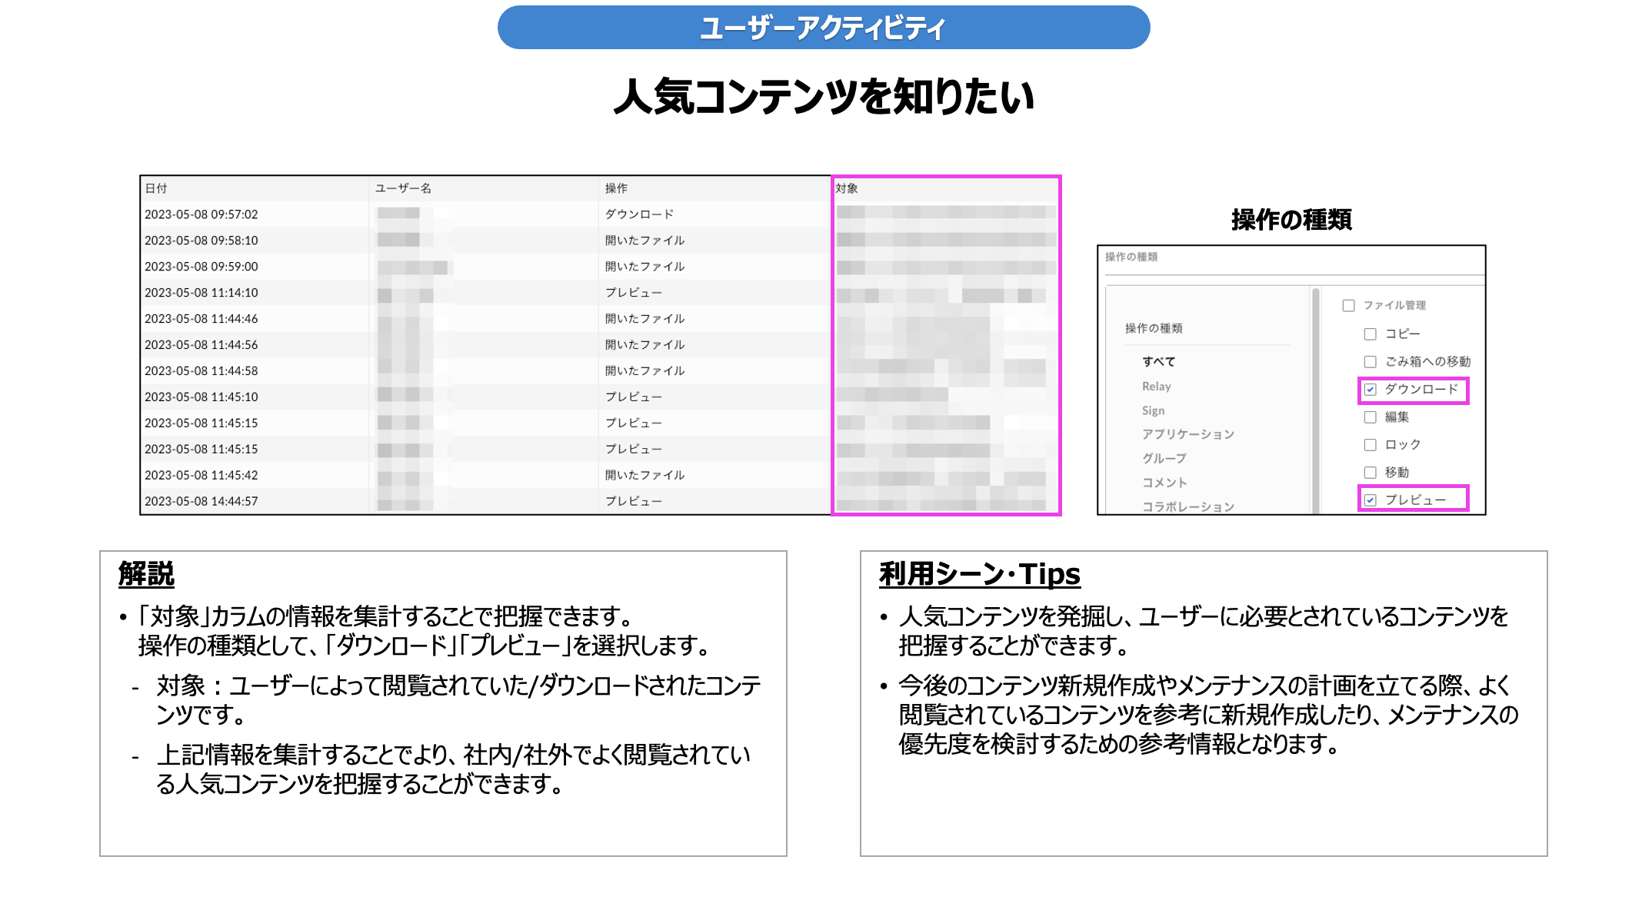Click the 対象 column header

point(847,188)
